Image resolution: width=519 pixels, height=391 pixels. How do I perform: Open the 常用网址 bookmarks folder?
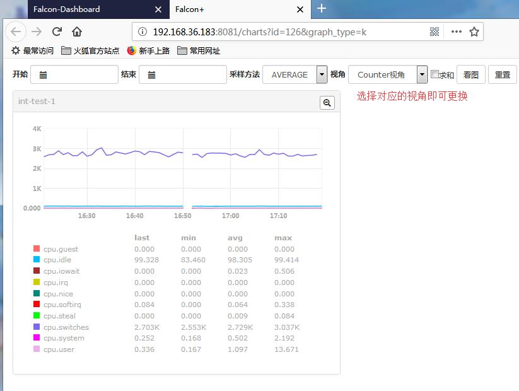tap(199, 50)
